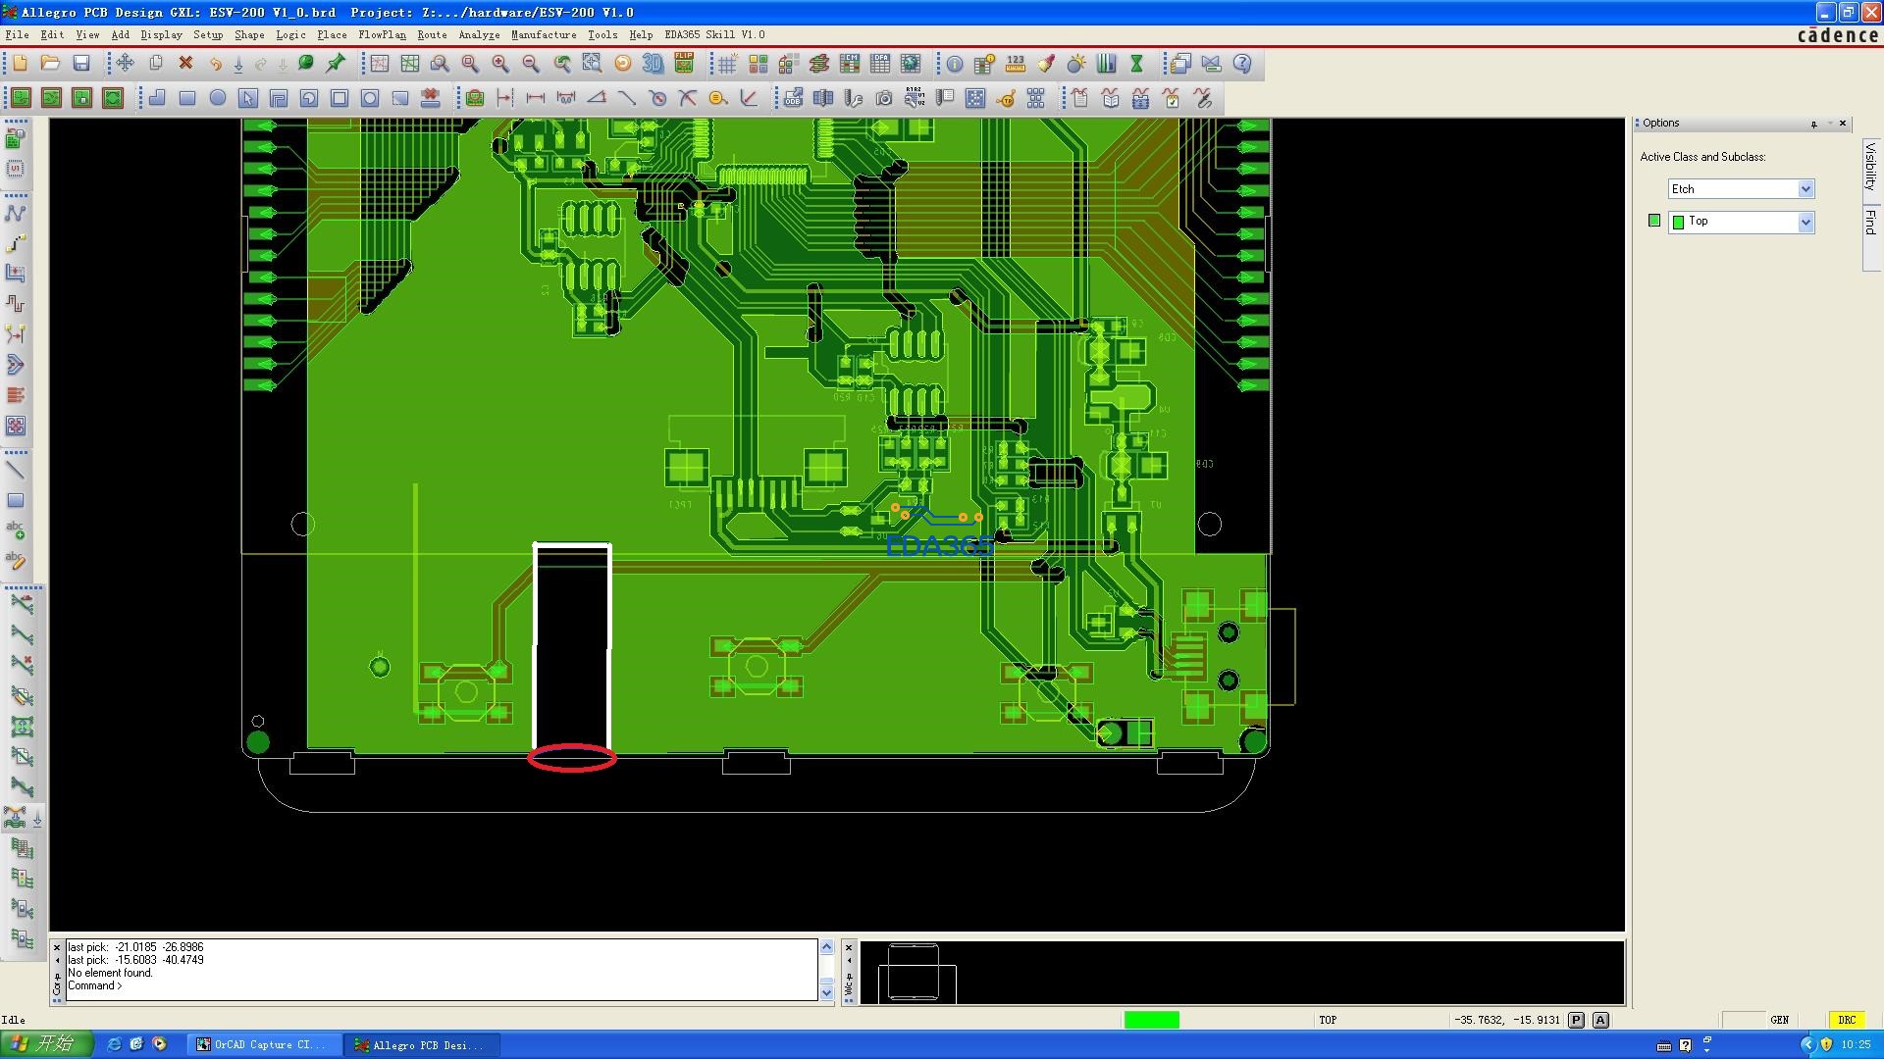
Task: Open the Etch class dropdown
Action: tap(1805, 189)
